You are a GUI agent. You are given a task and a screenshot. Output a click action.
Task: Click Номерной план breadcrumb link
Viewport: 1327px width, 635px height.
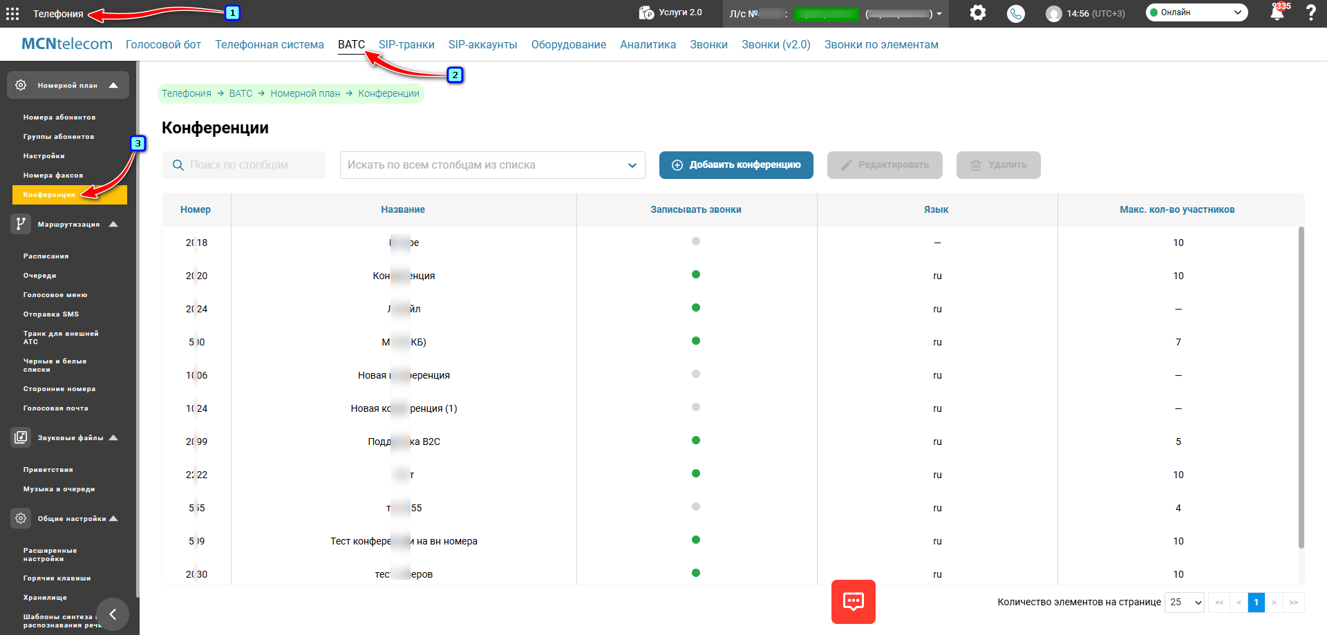[305, 93]
